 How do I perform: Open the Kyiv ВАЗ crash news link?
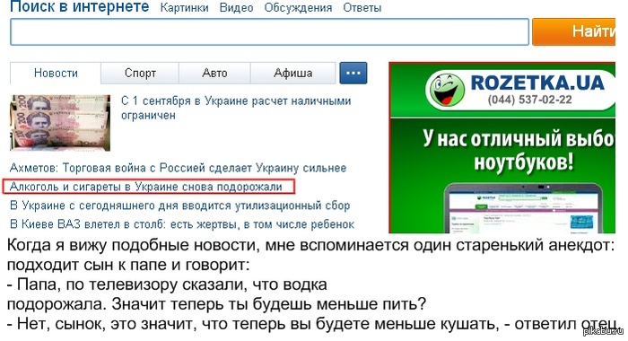point(182,224)
